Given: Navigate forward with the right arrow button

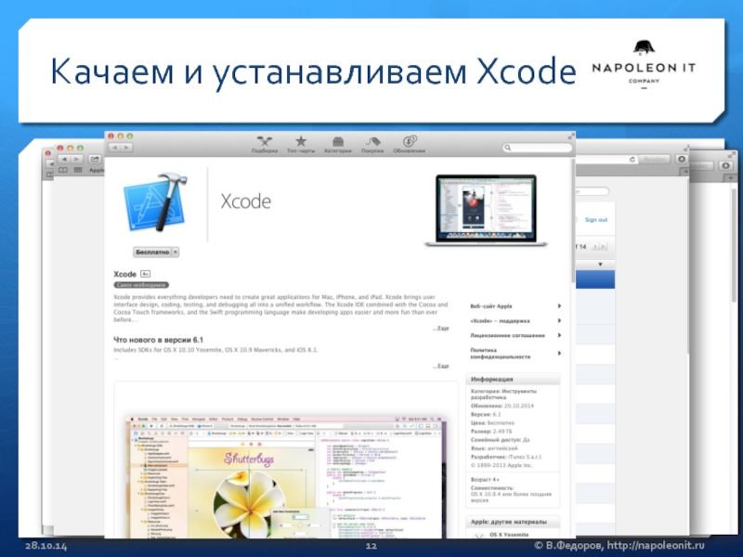Looking at the screenshot, I should (x=125, y=148).
